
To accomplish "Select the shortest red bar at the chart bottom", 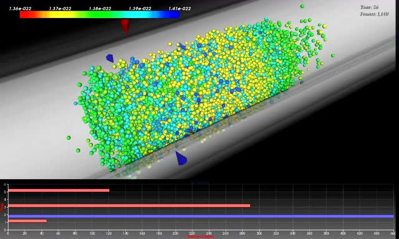I will tap(27, 221).
